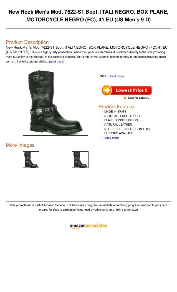Open read more link under Product Feature
The height and width of the screenshot is (292, 177).
pyautogui.click(x=112, y=138)
